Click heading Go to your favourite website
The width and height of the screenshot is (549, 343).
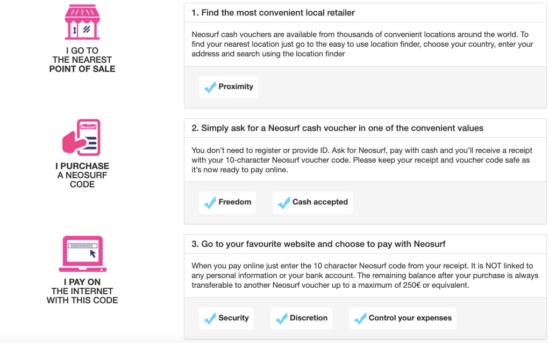(318, 244)
